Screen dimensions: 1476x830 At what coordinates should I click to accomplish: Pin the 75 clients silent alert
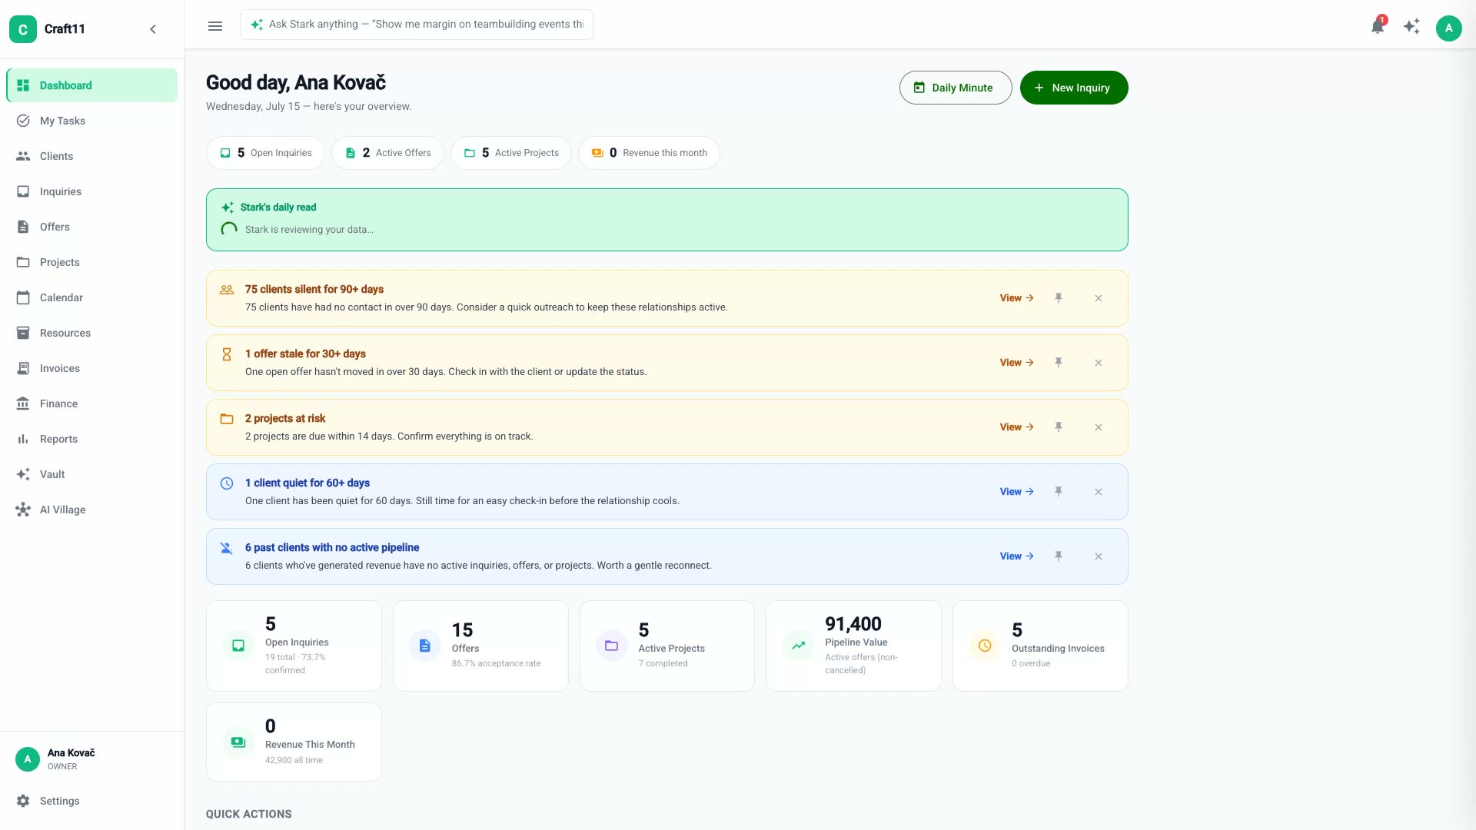coord(1059,298)
